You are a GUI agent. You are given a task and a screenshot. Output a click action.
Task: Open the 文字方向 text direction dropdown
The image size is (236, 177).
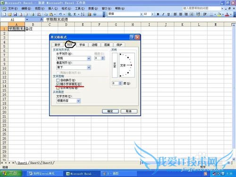[x=78, y=101]
